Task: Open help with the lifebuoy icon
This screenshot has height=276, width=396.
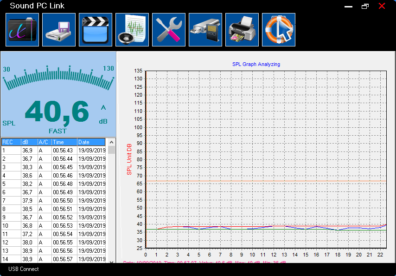Action: 279,30
